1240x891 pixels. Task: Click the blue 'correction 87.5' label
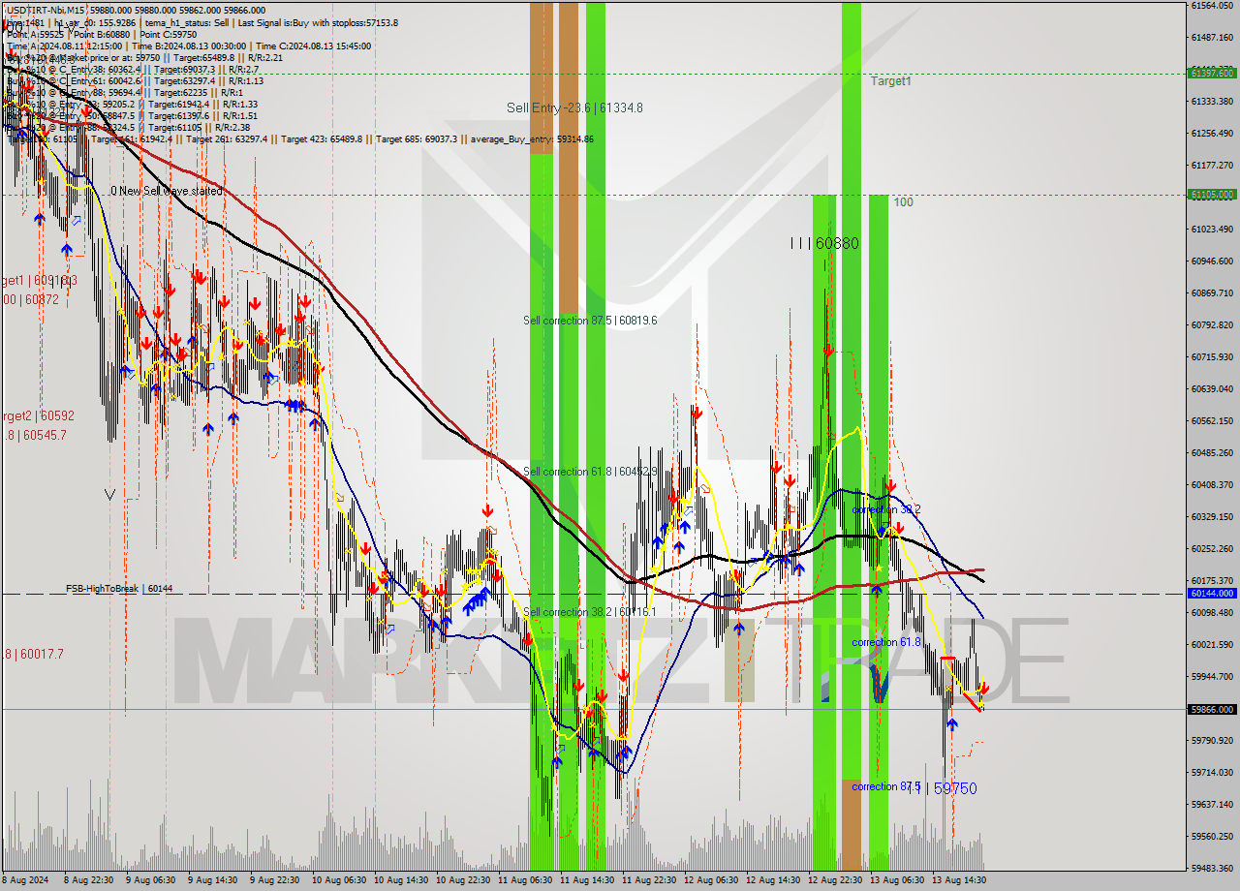pyautogui.click(x=886, y=786)
